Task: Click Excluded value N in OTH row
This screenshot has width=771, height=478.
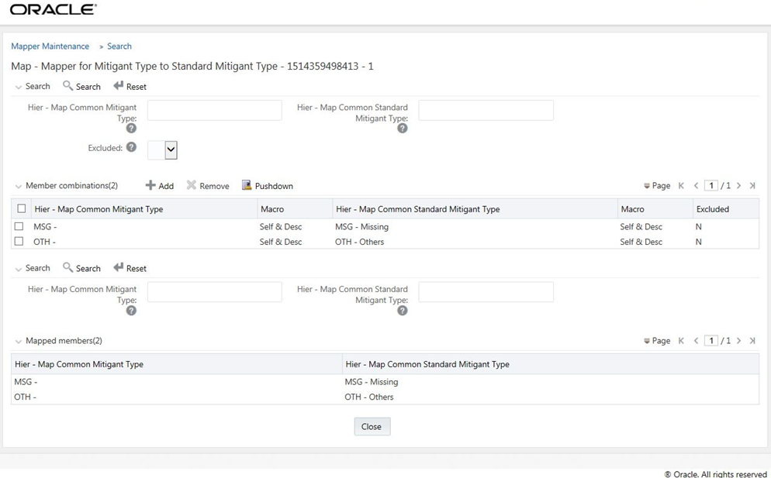Action: pyautogui.click(x=699, y=242)
